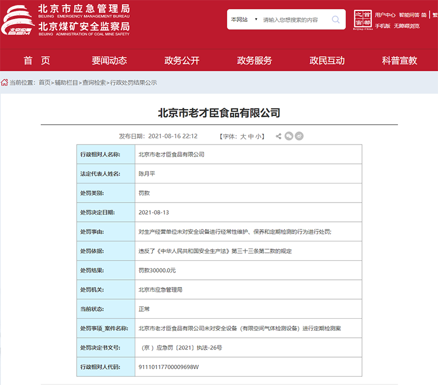Click 首页 in the breadcrumb trail
438x385 pixels.
[x=44, y=82]
